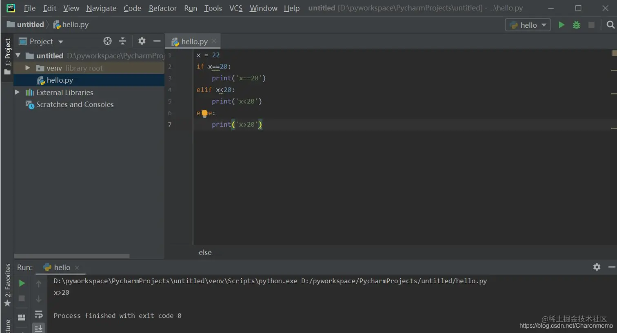Close the hello Run tab
The image size is (617, 333).
77,267
